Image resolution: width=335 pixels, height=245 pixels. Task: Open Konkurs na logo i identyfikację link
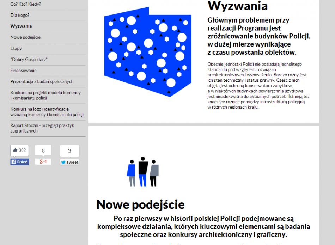(x=47, y=112)
